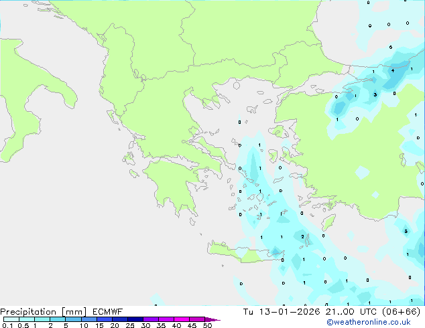Image resolution: width=425 pixels, height=328 pixels.
Task: Select magenta swatch between 35 and 40
Action: point(166,319)
